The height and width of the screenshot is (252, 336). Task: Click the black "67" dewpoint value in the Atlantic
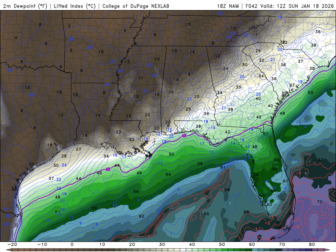[320, 160]
